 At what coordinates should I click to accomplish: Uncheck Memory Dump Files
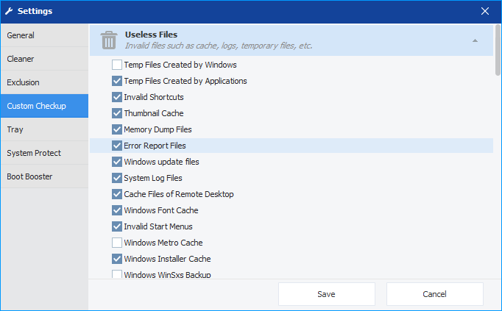coord(117,129)
